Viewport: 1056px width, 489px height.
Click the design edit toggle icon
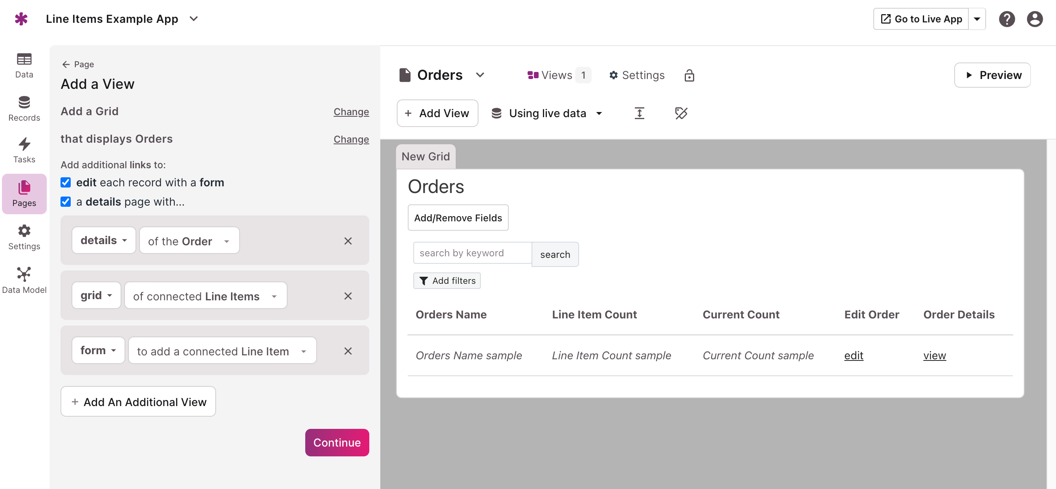tap(681, 113)
